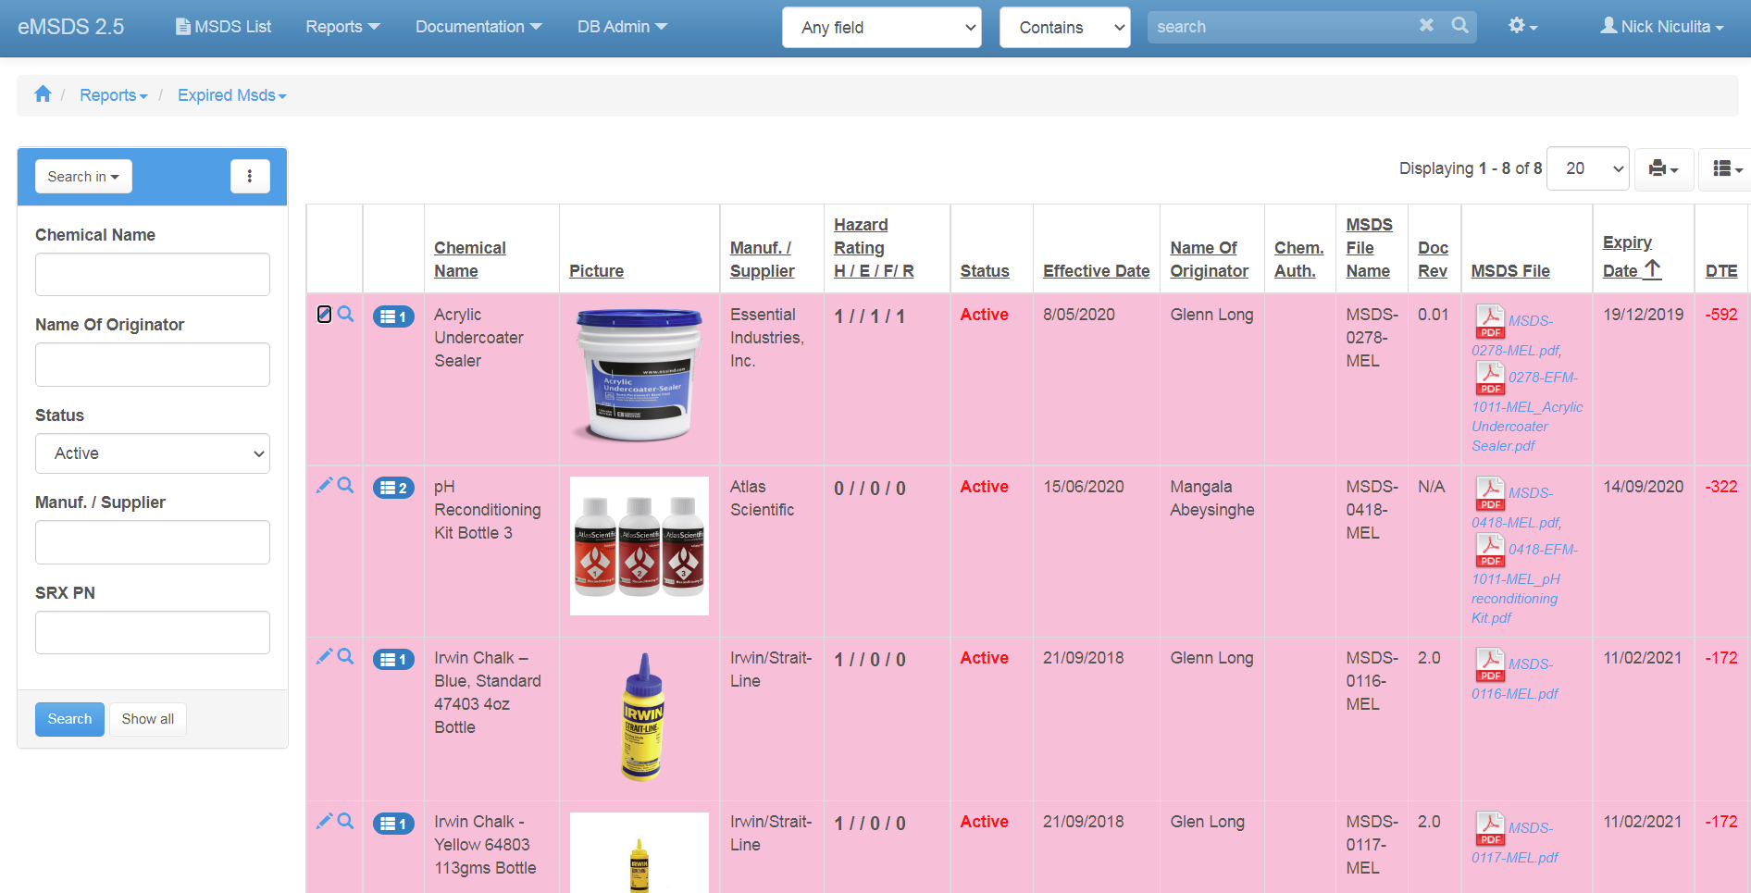Open the Any field dropdown
Screen dimensions: 1751x893
881,28
